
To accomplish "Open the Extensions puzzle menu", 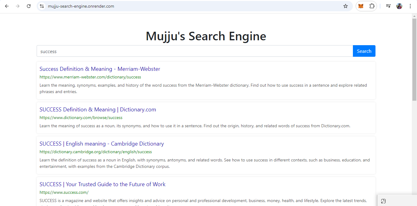I will tap(372, 6).
